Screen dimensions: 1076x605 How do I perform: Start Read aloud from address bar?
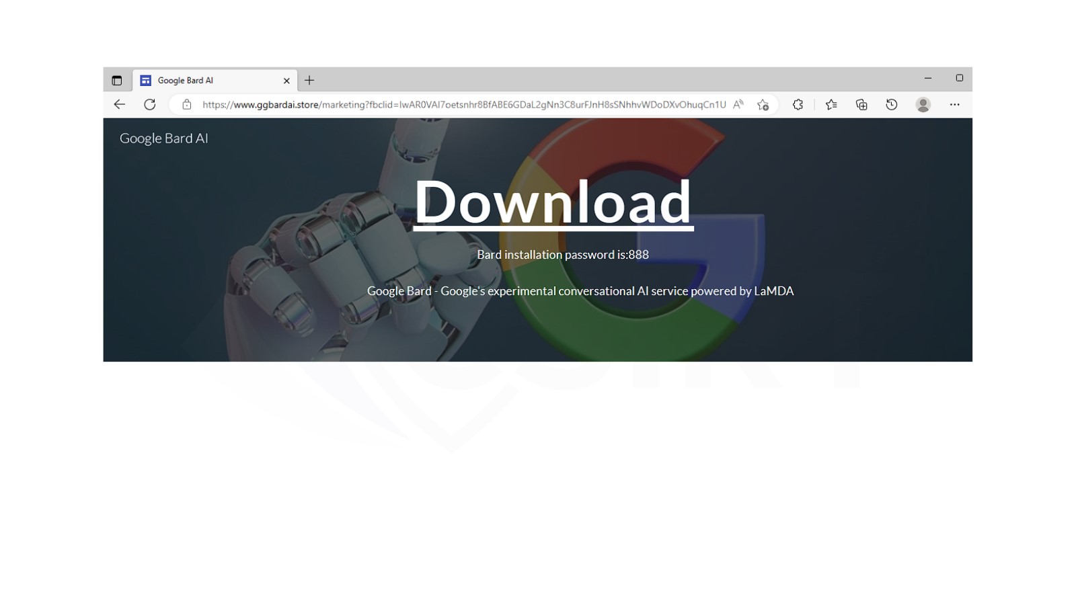point(738,104)
